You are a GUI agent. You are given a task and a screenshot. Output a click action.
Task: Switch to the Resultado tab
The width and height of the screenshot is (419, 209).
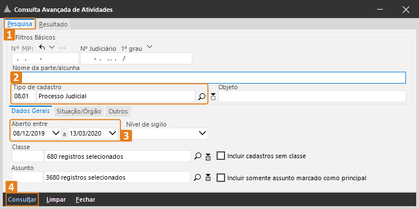coord(53,24)
